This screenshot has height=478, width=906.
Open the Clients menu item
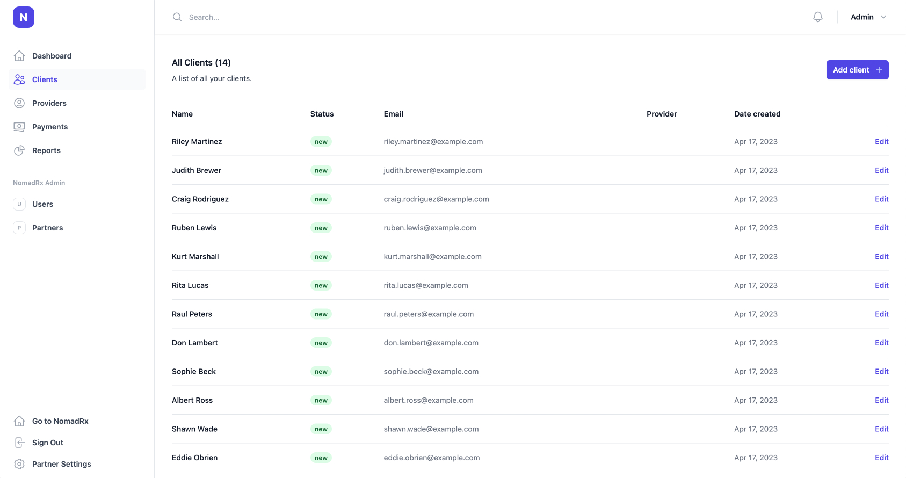[x=45, y=79]
